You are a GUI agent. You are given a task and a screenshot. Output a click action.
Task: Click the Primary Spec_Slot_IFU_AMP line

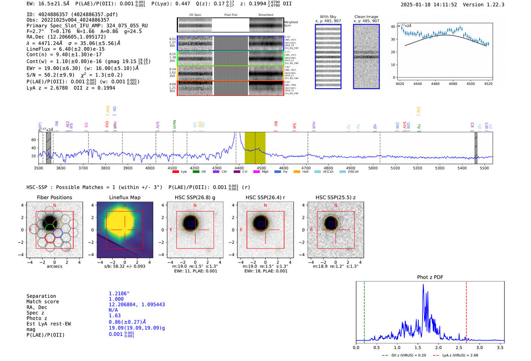tap(87, 26)
